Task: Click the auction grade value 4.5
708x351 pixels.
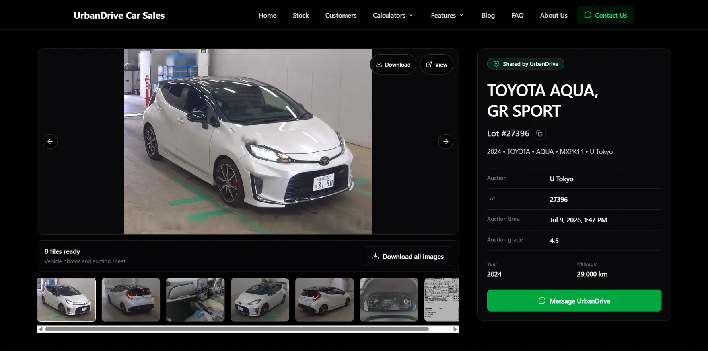Action: (554, 241)
